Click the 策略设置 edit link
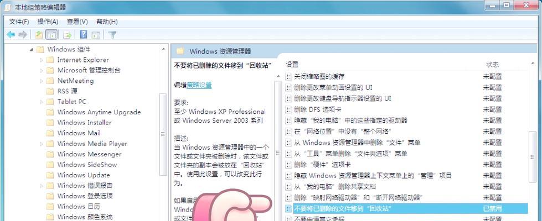The height and width of the screenshot is (221, 542). pos(199,85)
